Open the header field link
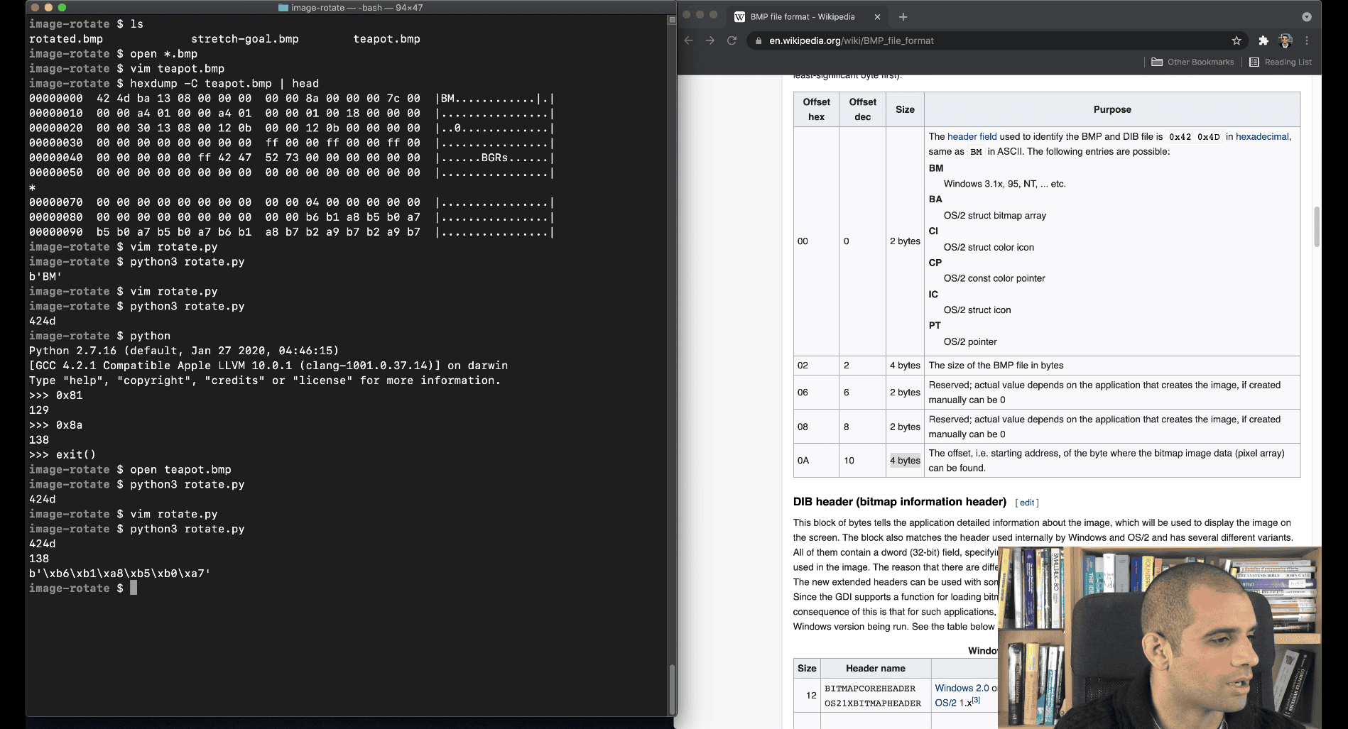The image size is (1348, 729). [972, 136]
